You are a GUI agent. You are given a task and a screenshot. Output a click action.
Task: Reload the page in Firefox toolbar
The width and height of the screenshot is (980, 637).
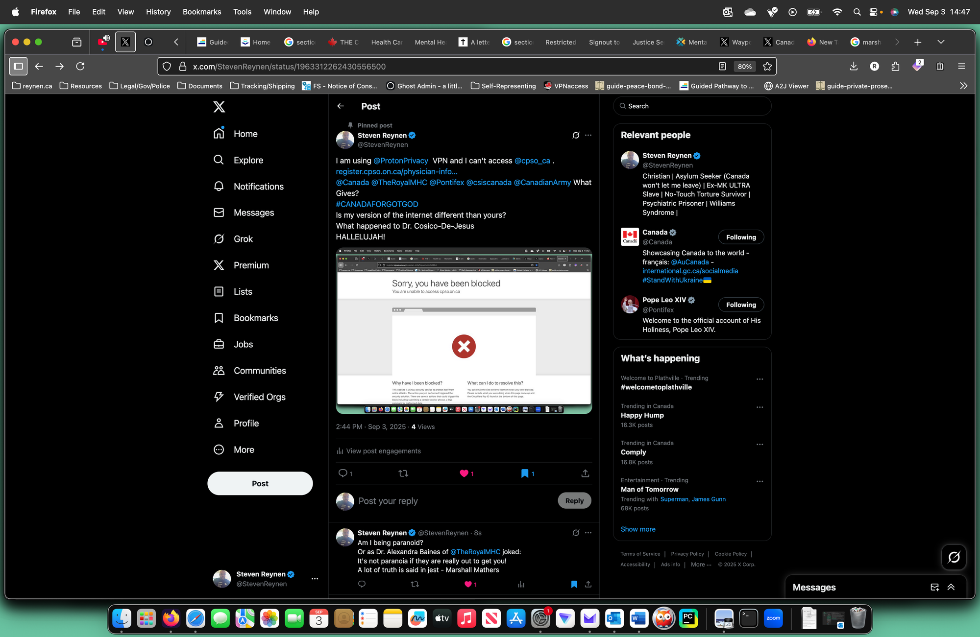click(80, 66)
